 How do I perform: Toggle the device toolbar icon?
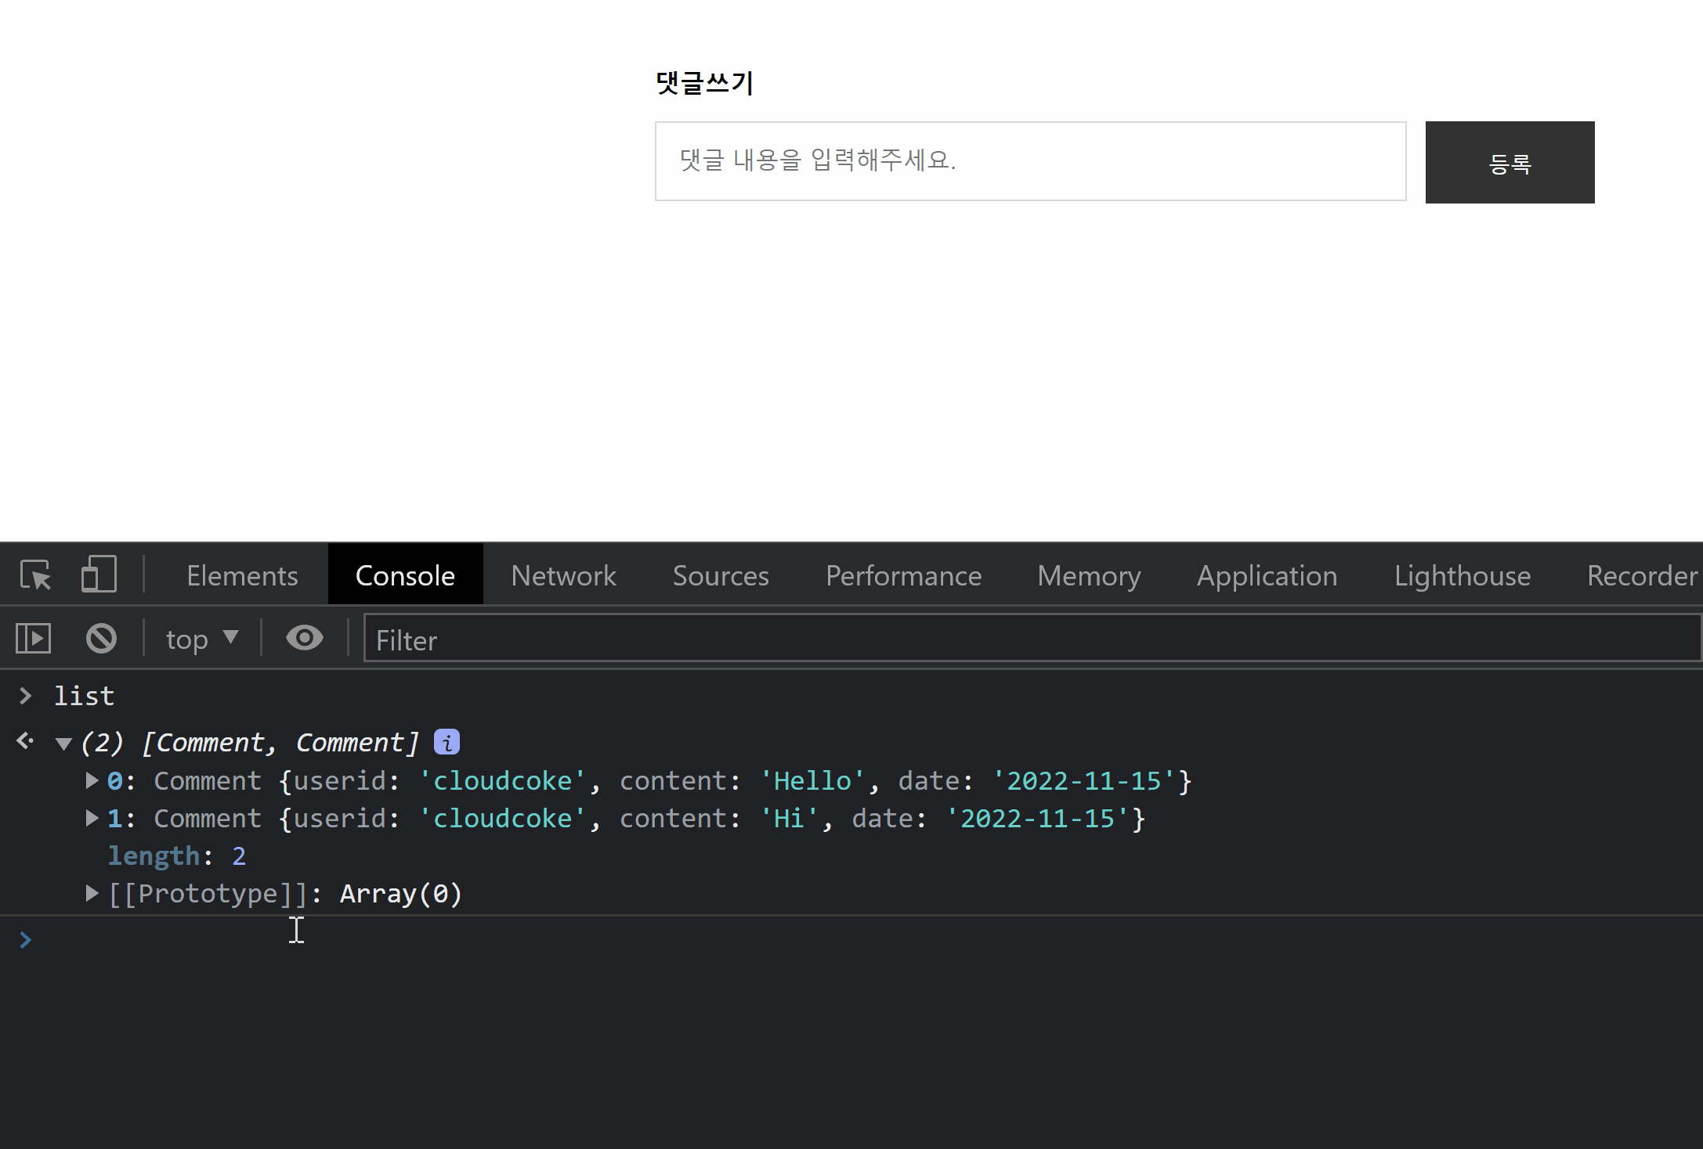[99, 575]
